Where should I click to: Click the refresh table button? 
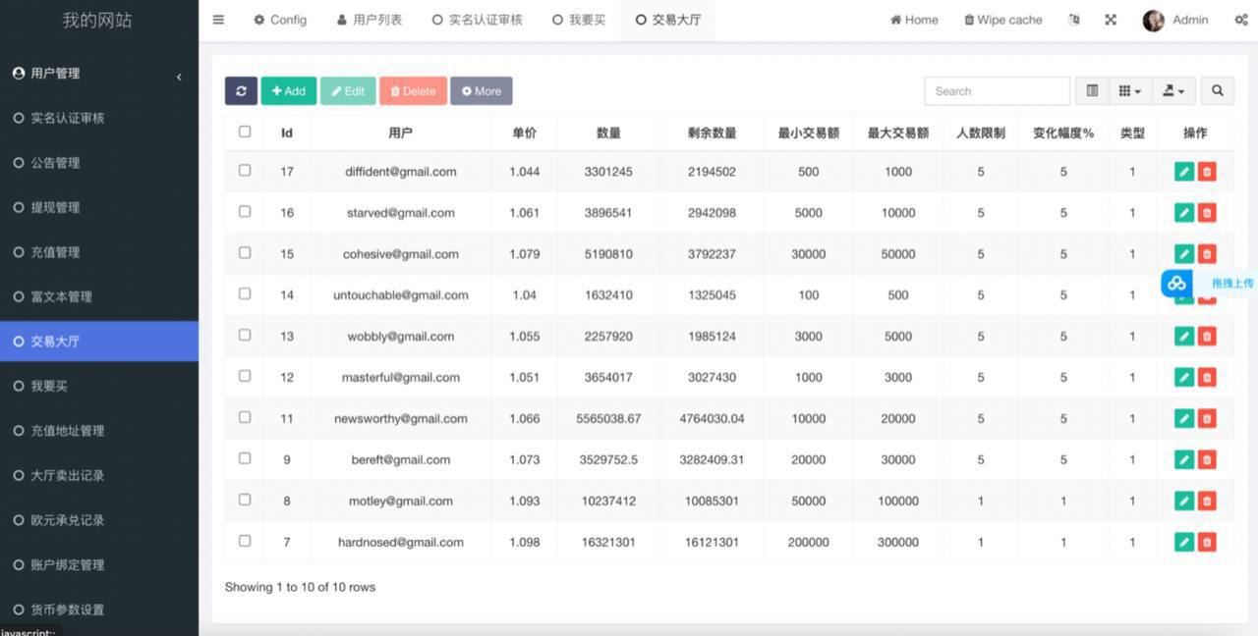pos(241,91)
